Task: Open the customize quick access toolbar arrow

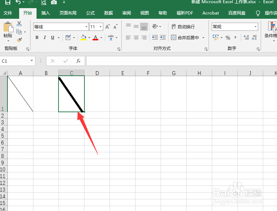Action: point(64,2)
